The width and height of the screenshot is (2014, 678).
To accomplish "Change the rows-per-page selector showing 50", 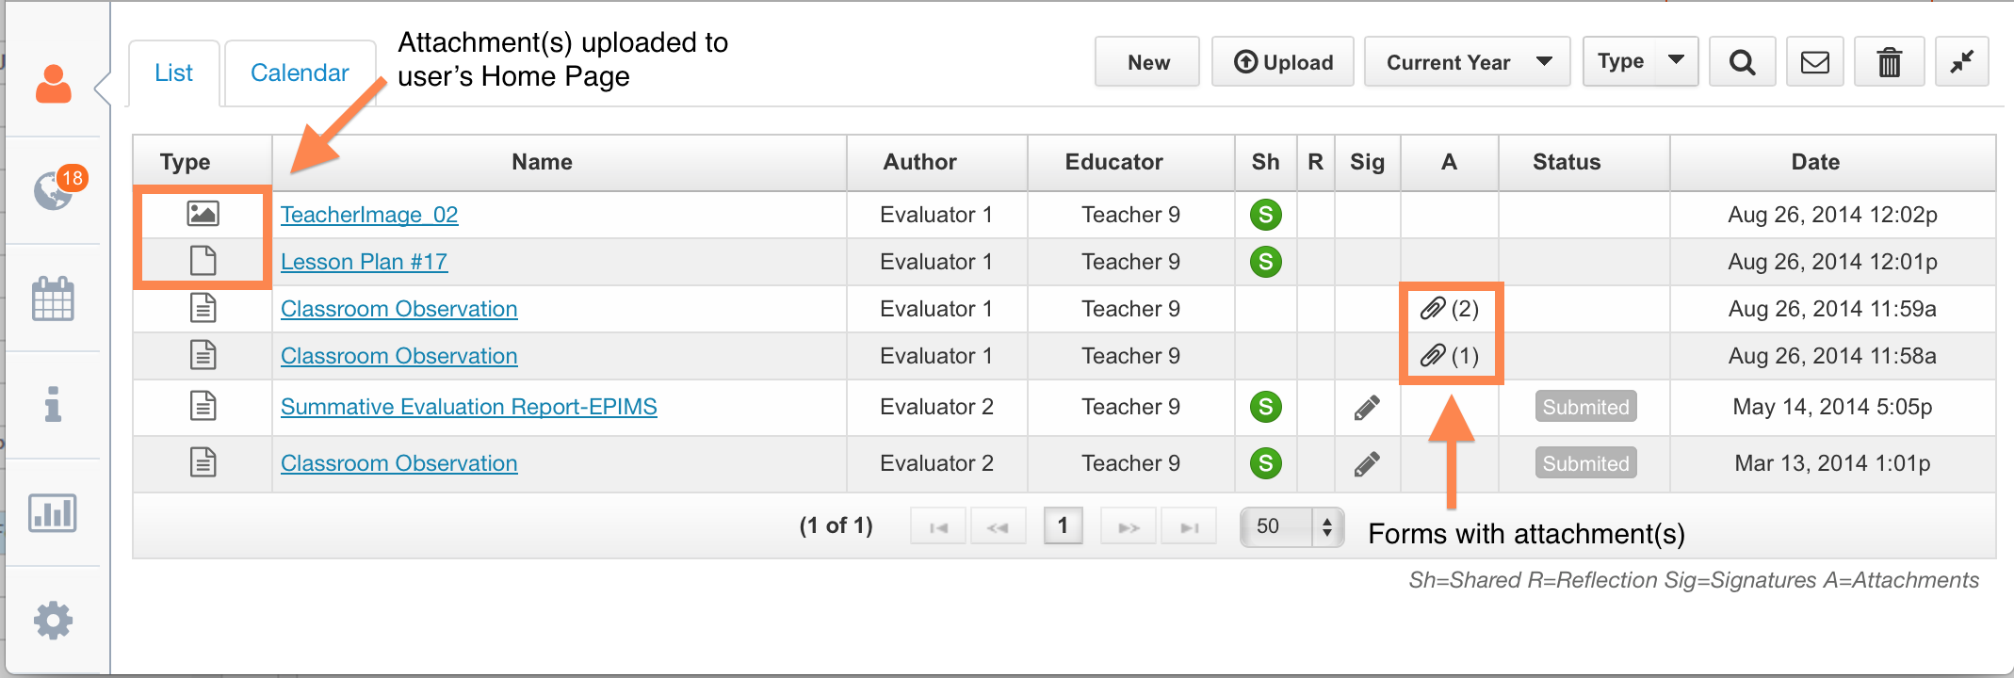I will tap(1291, 526).
